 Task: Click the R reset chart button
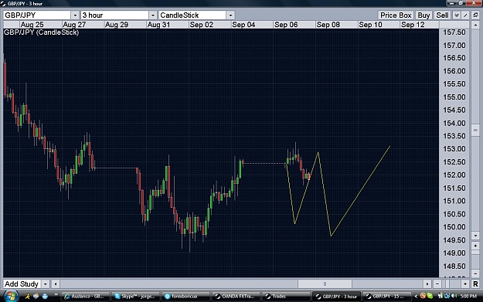pos(475,283)
